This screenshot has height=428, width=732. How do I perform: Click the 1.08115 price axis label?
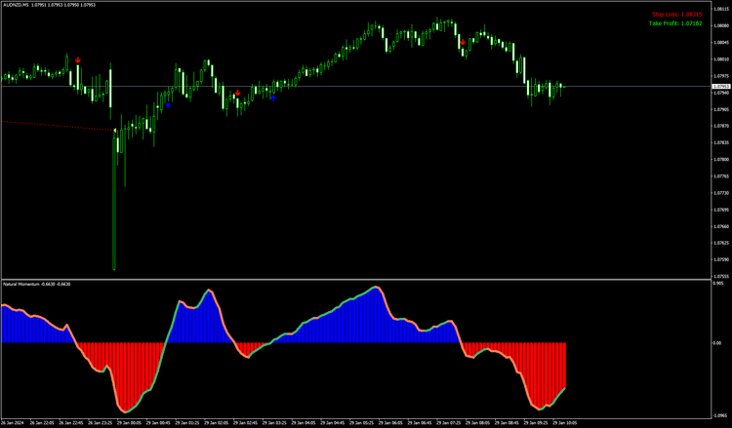pos(721,10)
